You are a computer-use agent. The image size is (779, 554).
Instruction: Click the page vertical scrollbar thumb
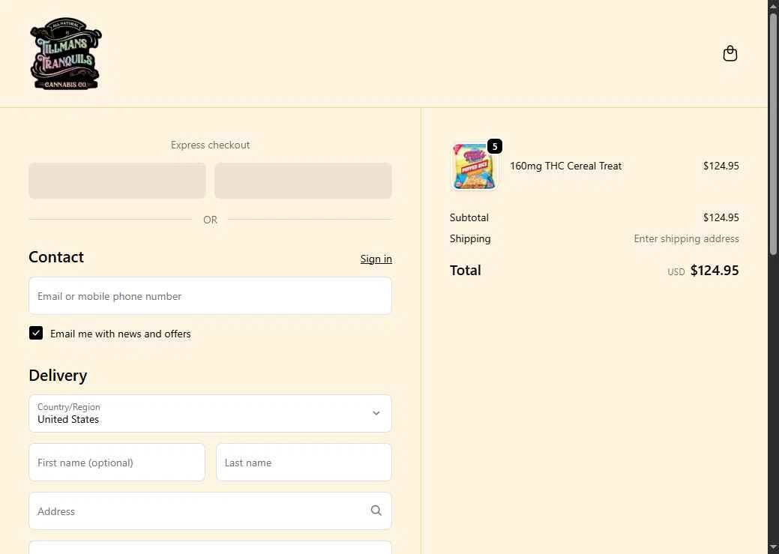coord(773,134)
